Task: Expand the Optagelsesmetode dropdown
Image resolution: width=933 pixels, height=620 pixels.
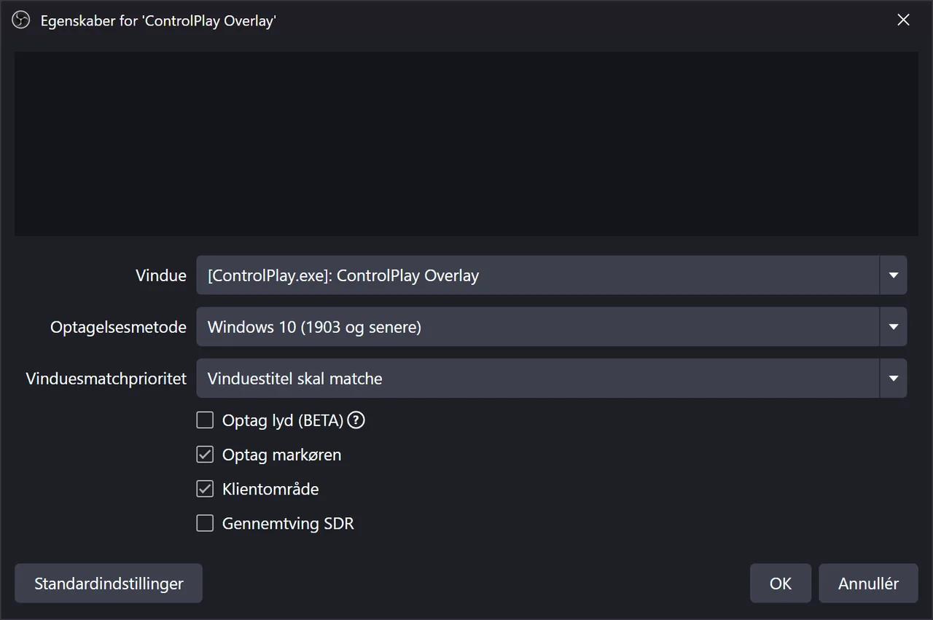Action: coord(552,327)
